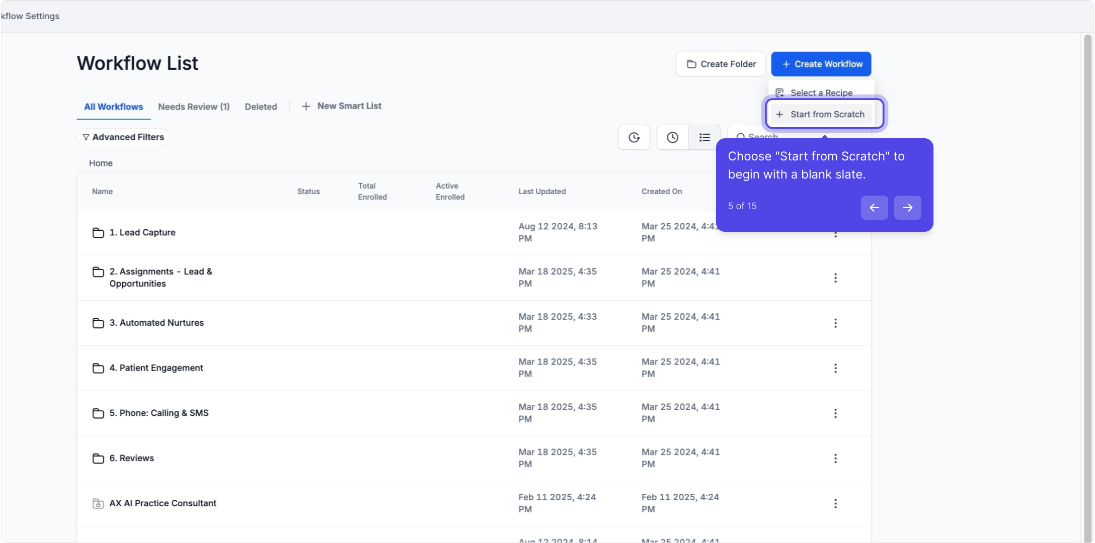Open more options for 2. Assignments row
The image size is (1095, 543).
835,278
